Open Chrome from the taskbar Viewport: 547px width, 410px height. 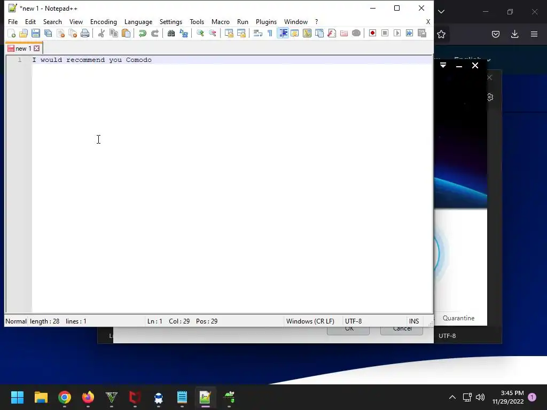coord(65,397)
